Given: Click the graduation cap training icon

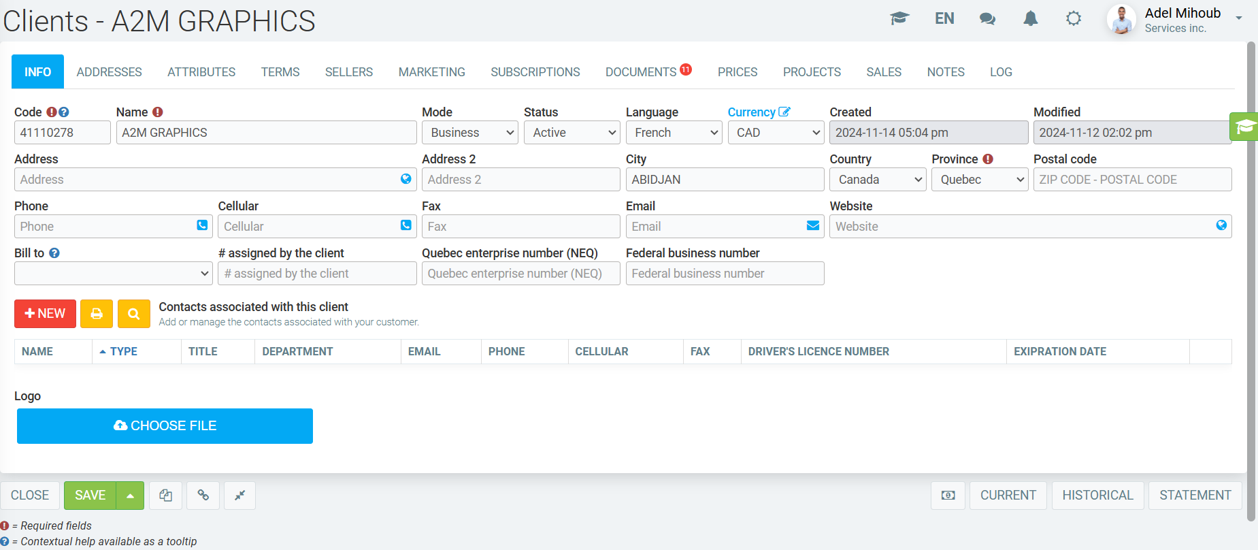Looking at the screenshot, I should (x=899, y=18).
